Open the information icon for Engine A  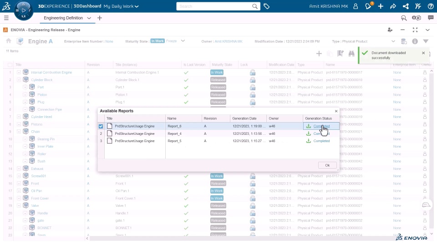point(415,41)
